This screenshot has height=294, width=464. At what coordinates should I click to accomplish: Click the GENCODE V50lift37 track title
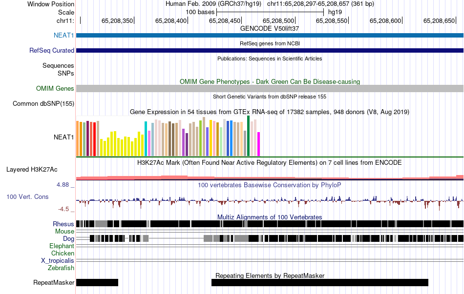(x=270, y=29)
